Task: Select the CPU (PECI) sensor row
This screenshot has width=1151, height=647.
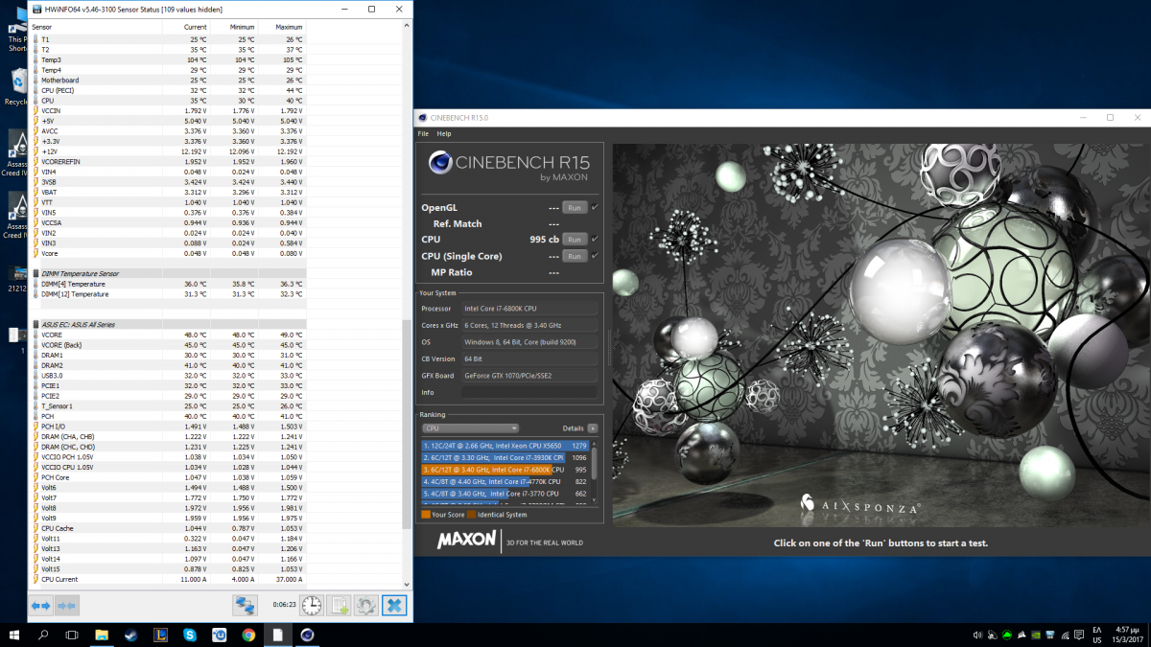Action: 168,90
